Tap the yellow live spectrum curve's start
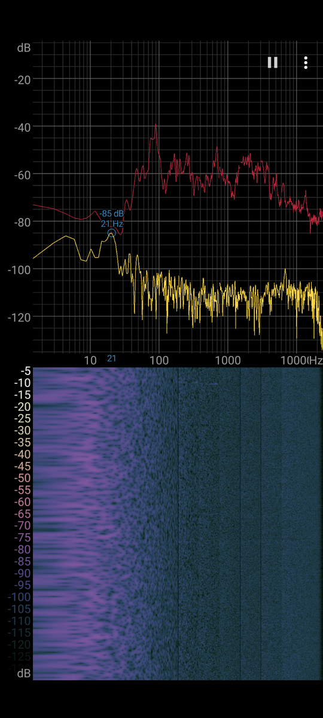The height and width of the screenshot is (718, 323). click(x=34, y=257)
